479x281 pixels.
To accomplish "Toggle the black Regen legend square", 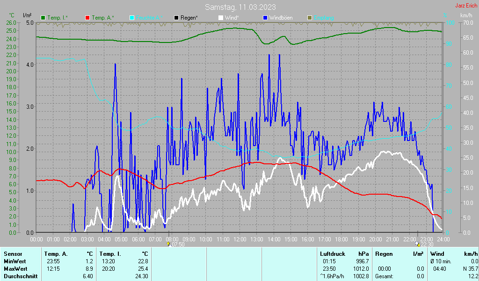I will tap(176, 18).
